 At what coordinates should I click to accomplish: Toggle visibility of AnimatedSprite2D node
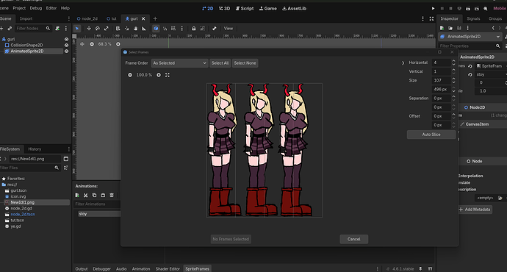point(66,51)
